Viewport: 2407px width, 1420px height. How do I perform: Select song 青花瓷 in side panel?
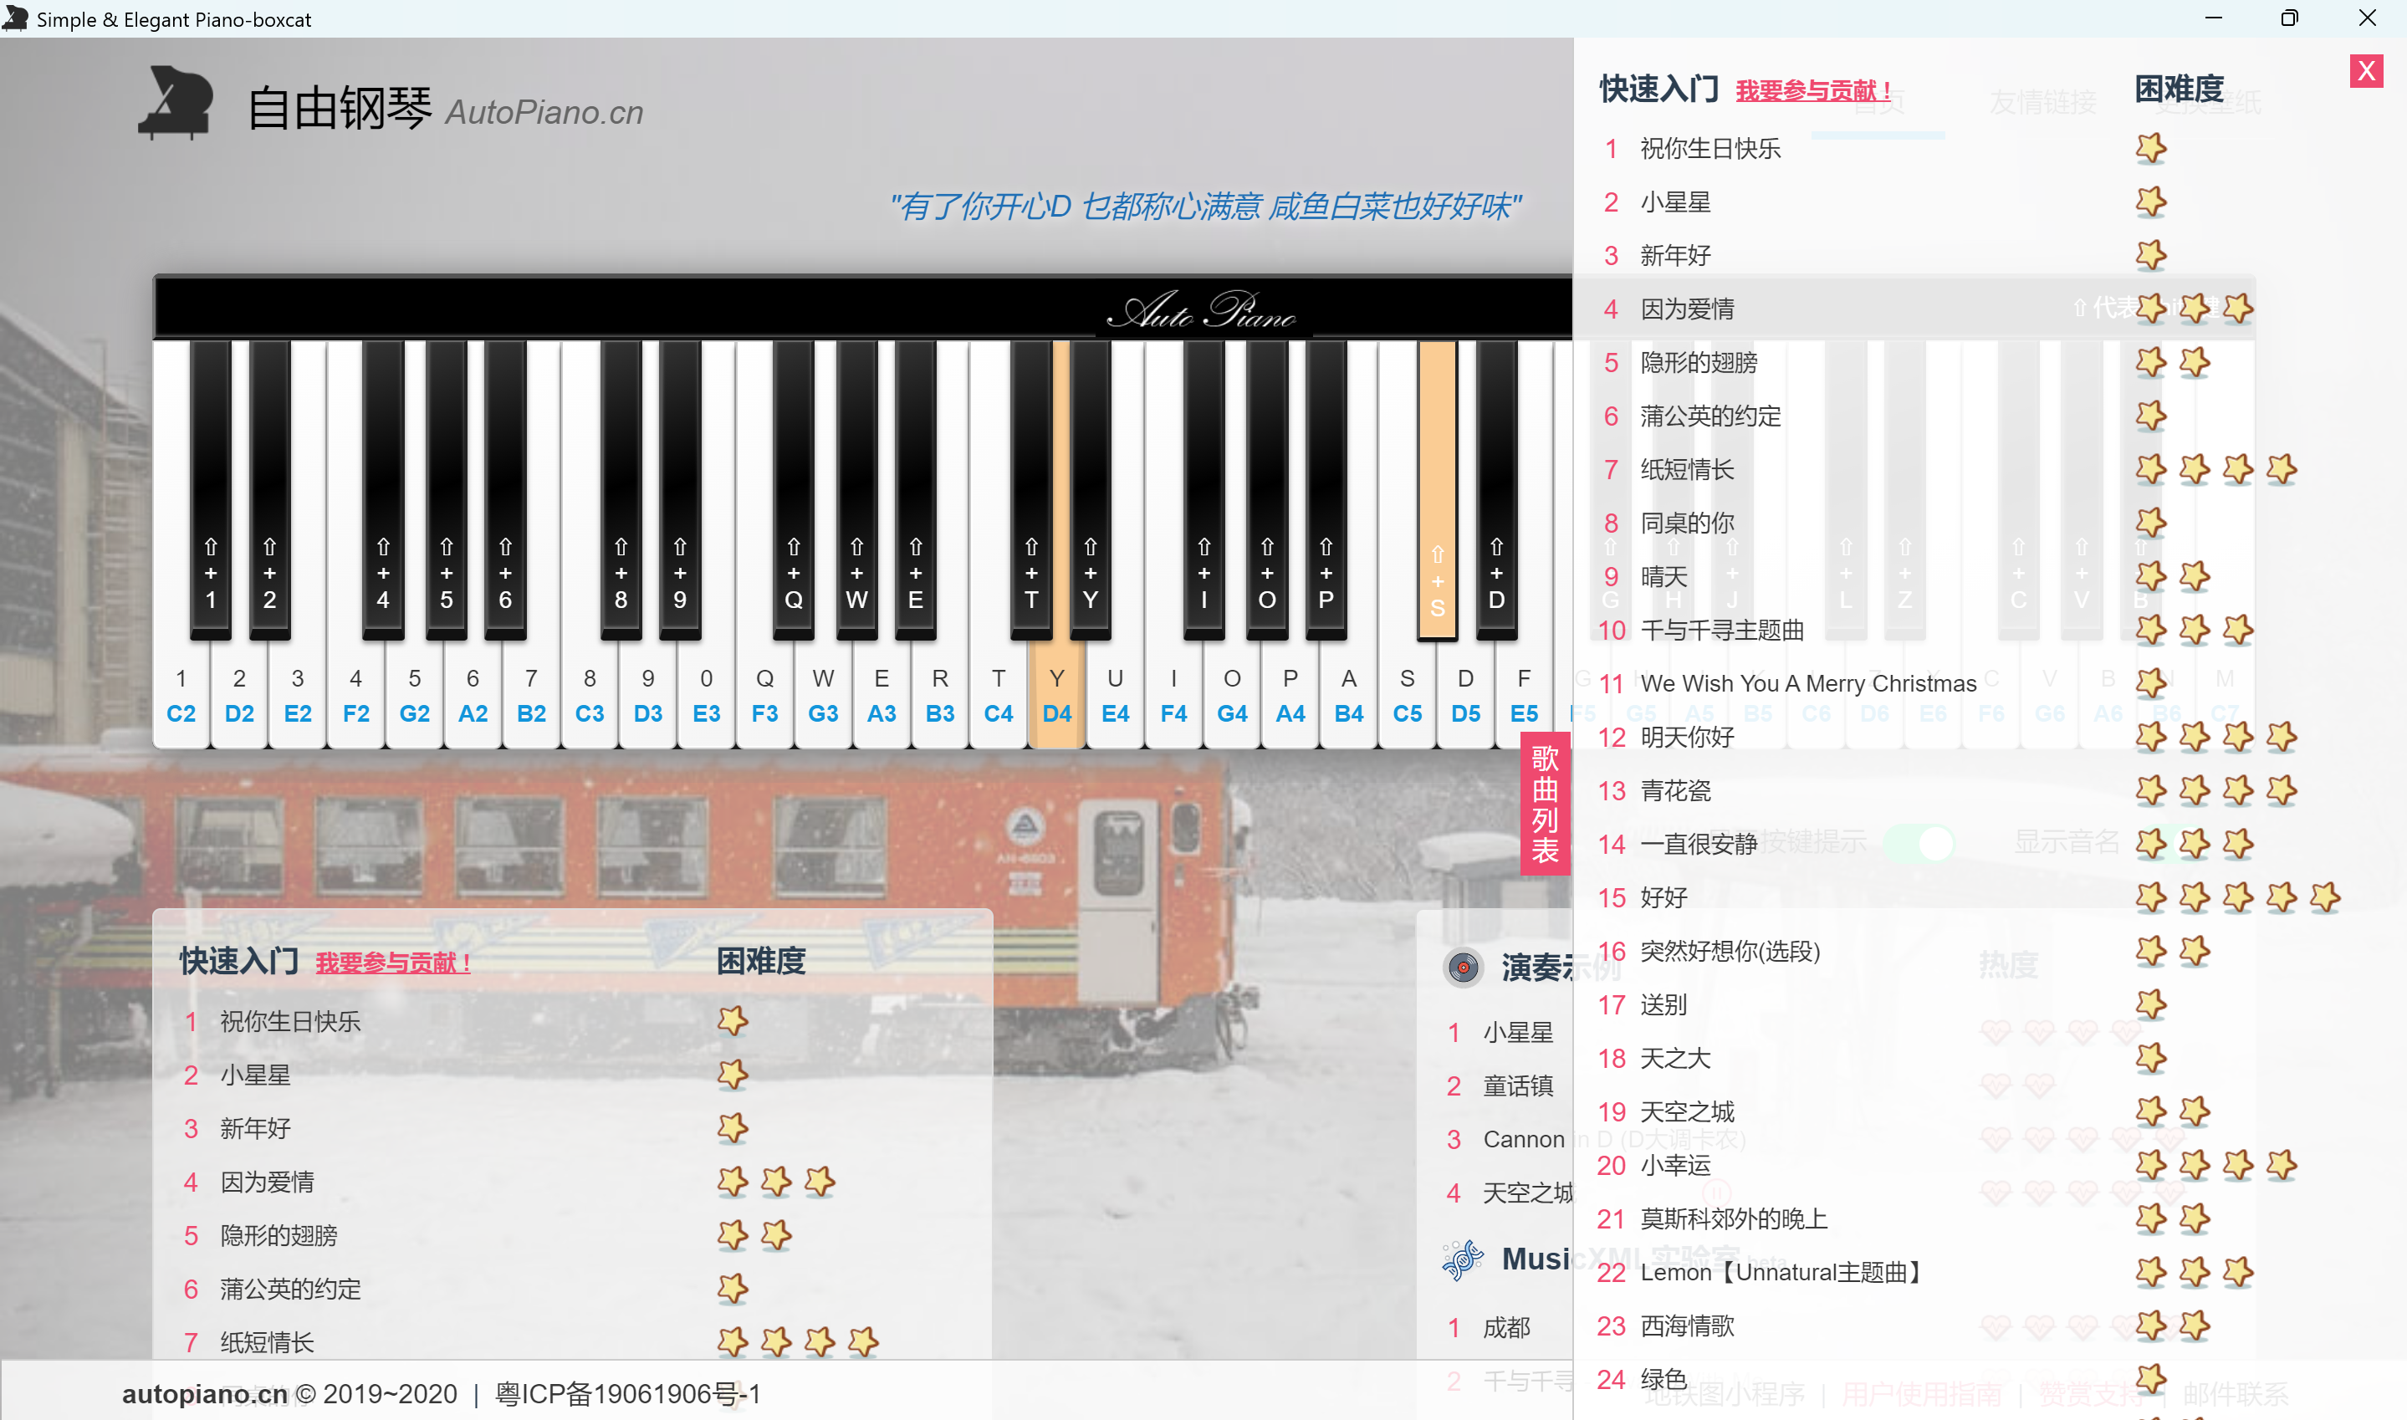pos(1675,791)
